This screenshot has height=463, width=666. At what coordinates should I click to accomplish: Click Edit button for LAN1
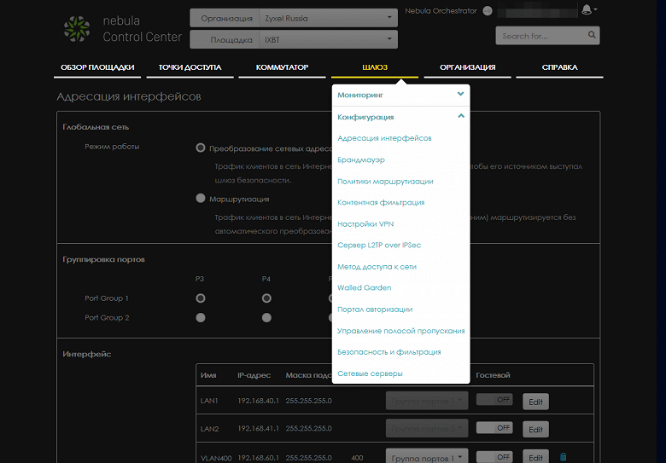click(535, 402)
